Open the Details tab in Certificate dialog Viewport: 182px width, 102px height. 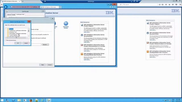(x=13, y=15)
